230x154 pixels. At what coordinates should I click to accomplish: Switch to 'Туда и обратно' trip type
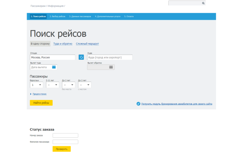click(x=63, y=44)
